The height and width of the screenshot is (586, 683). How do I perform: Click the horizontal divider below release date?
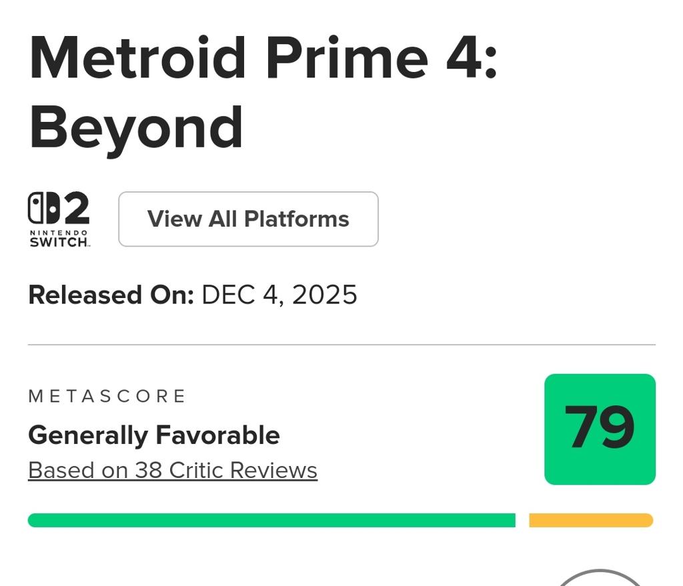[341, 345]
